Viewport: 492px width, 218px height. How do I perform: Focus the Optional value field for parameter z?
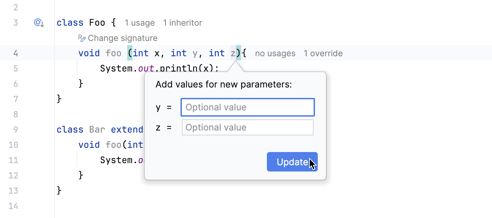(247, 127)
